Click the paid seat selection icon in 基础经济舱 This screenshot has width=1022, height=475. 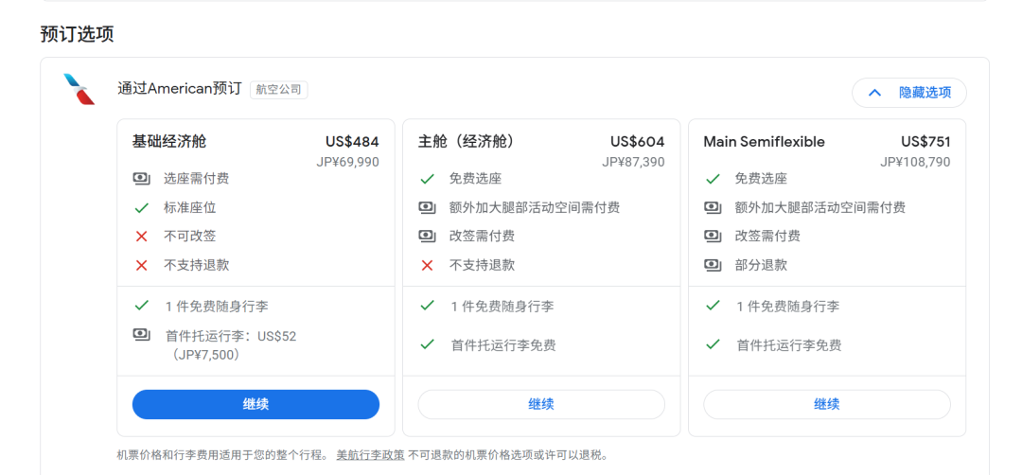point(141,178)
